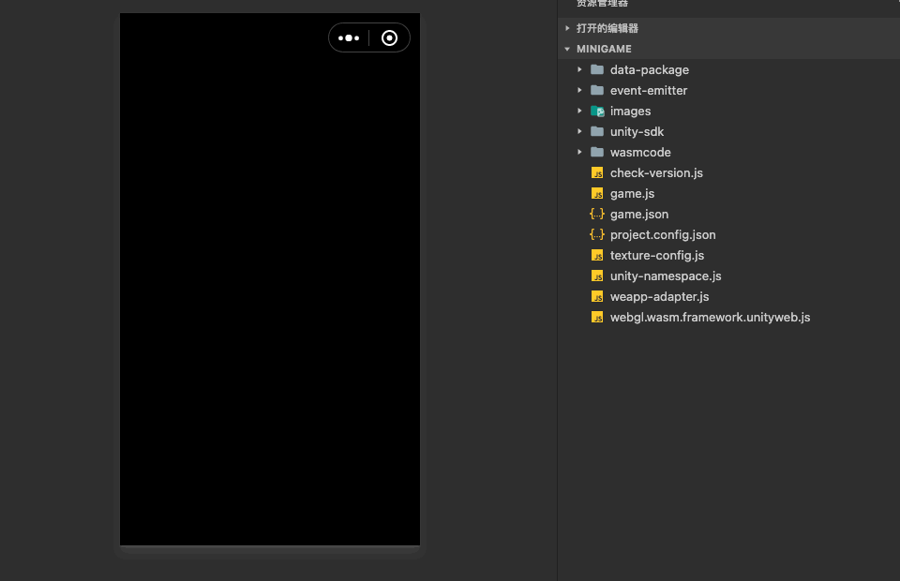The width and height of the screenshot is (900, 581).
Task: Collapse the MINIGAME project section
Action: point(567,49)
